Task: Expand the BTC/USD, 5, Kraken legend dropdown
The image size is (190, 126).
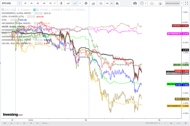Action: click(31, 10)
